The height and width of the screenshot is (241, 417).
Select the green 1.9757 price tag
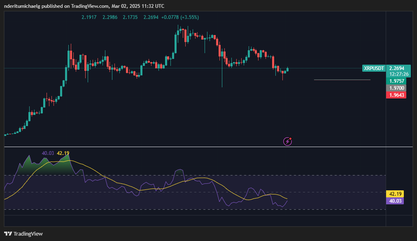tap(396, 81)
